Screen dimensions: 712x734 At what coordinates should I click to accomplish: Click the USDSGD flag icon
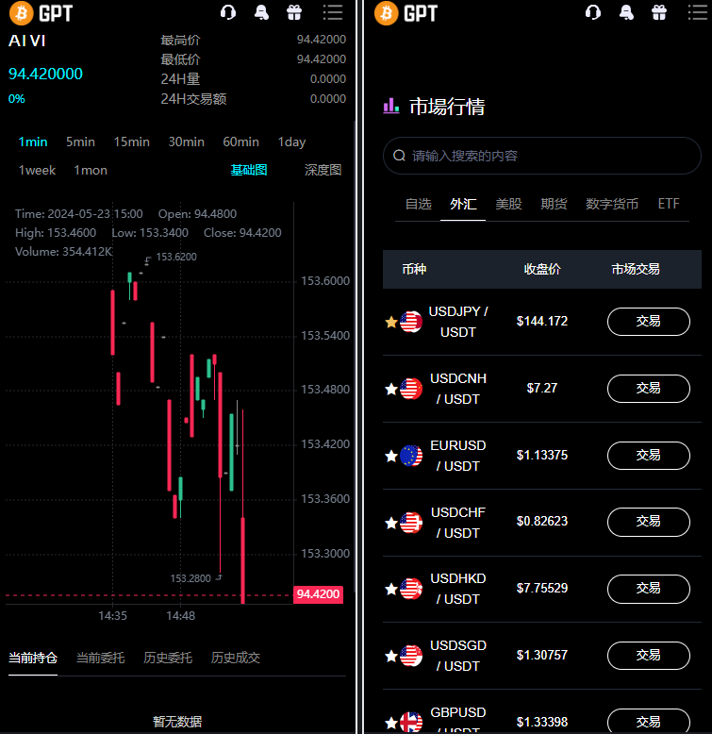tap(411, 657)
